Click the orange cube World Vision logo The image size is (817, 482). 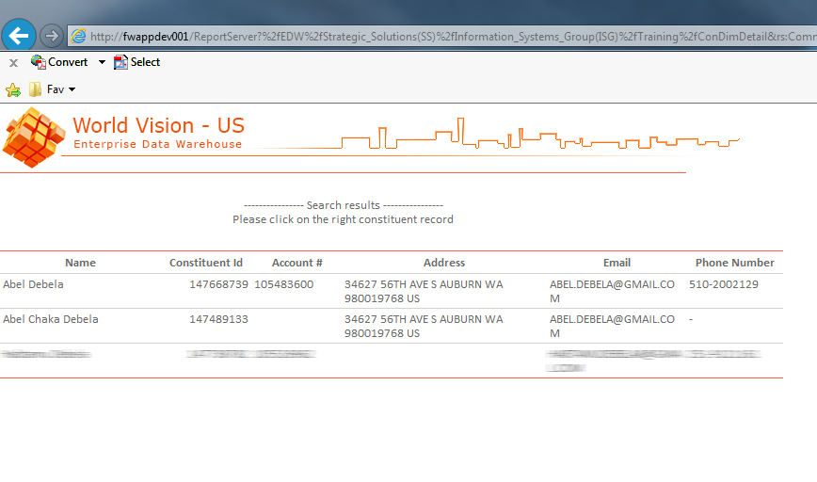(34, 137)
